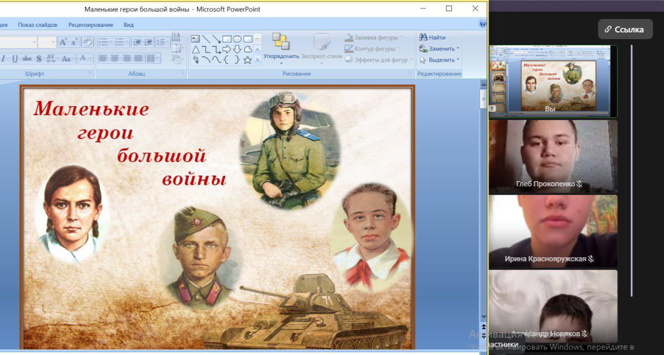Increase font size with the grow font icon

63,42
